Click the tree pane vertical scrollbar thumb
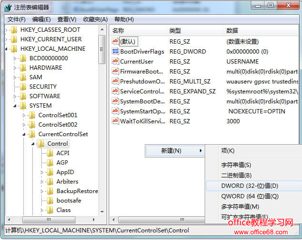302x240 pixels. [102, 49]
